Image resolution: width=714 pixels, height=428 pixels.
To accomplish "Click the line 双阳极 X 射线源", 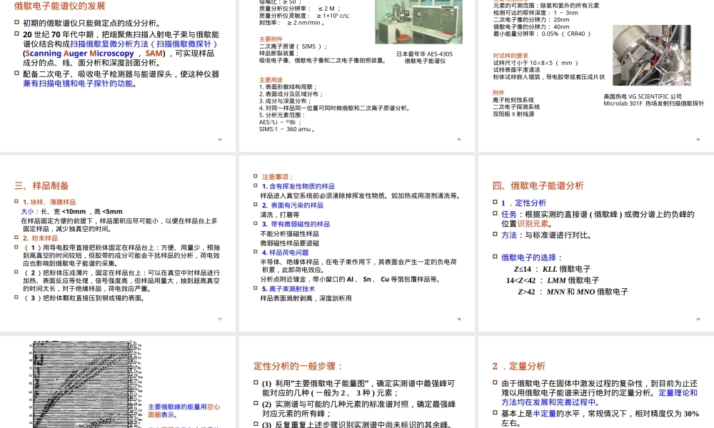I will (513, 114).
